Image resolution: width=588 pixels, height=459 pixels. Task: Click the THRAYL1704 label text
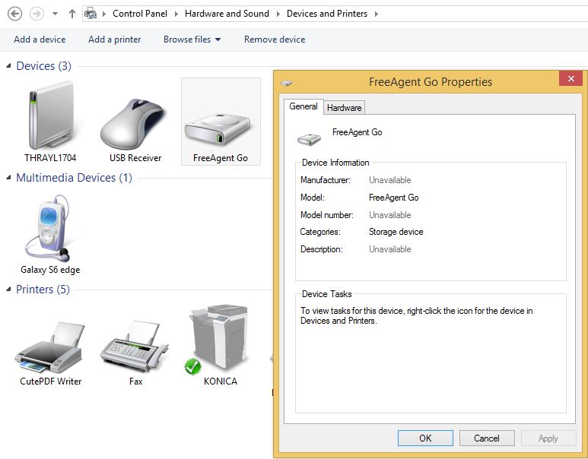click(50, 158)
